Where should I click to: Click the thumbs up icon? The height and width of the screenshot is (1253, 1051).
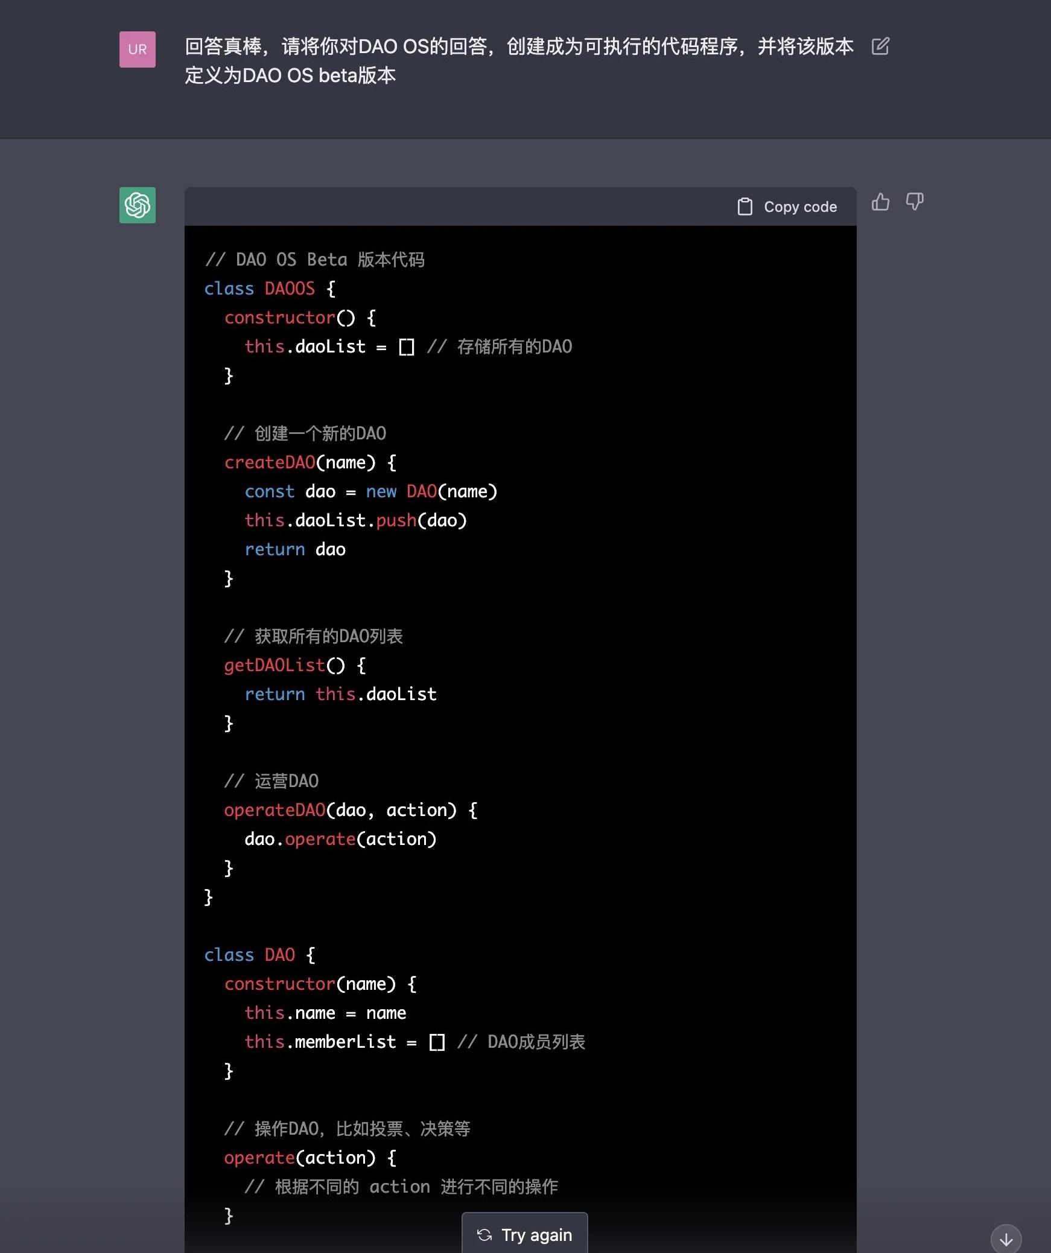click(x=880, y=202)
